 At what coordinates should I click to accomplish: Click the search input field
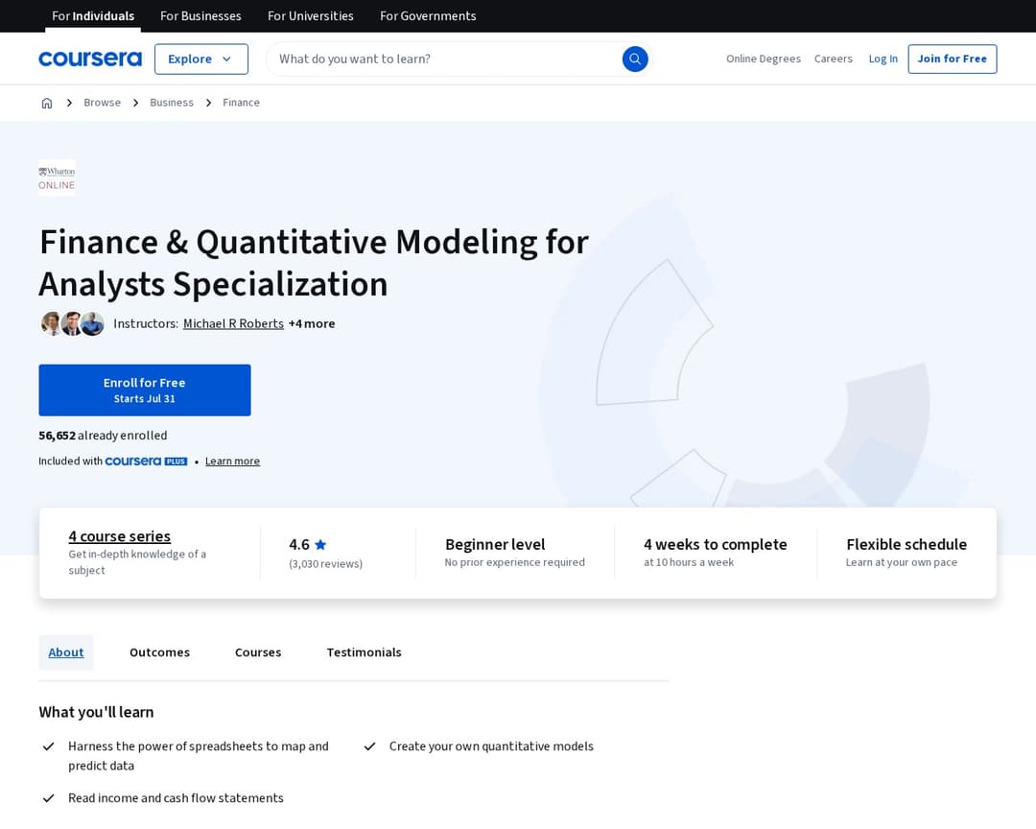tap(432, 59)
